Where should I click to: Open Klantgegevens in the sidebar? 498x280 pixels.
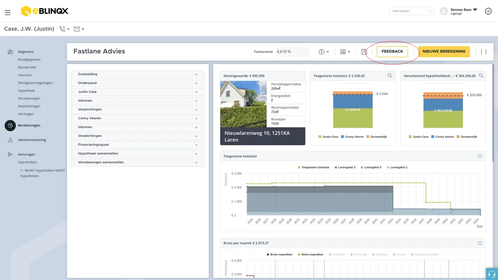pos(29,59)
